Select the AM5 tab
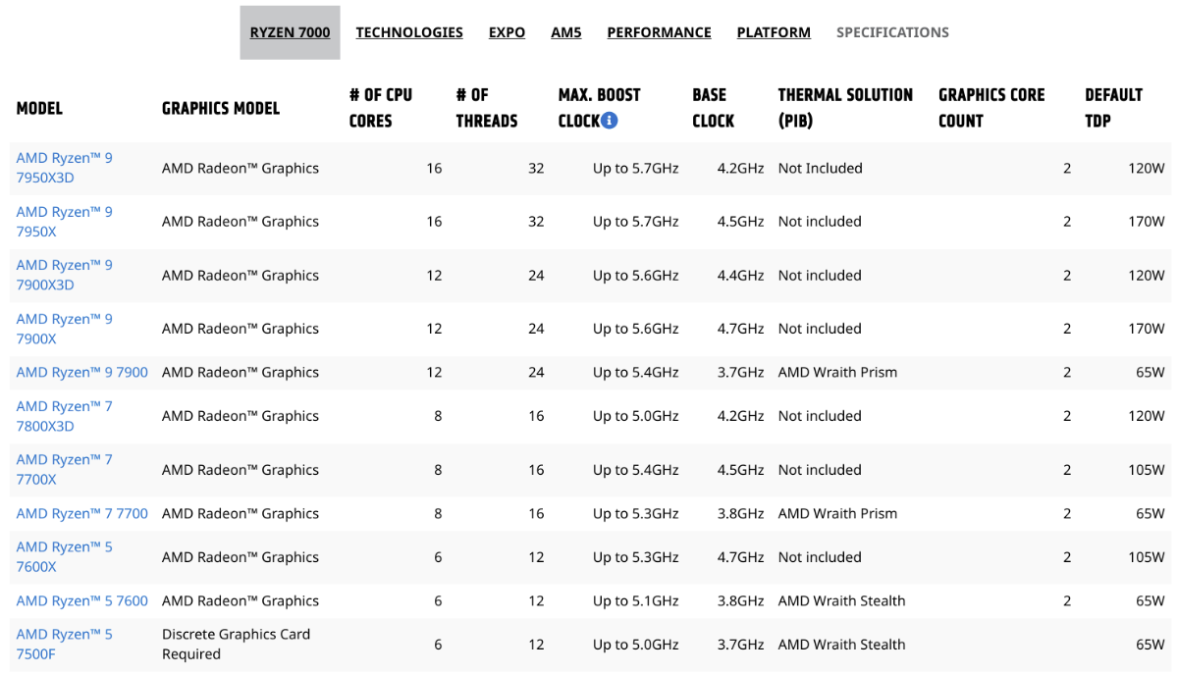 click(x=566, y=32)
